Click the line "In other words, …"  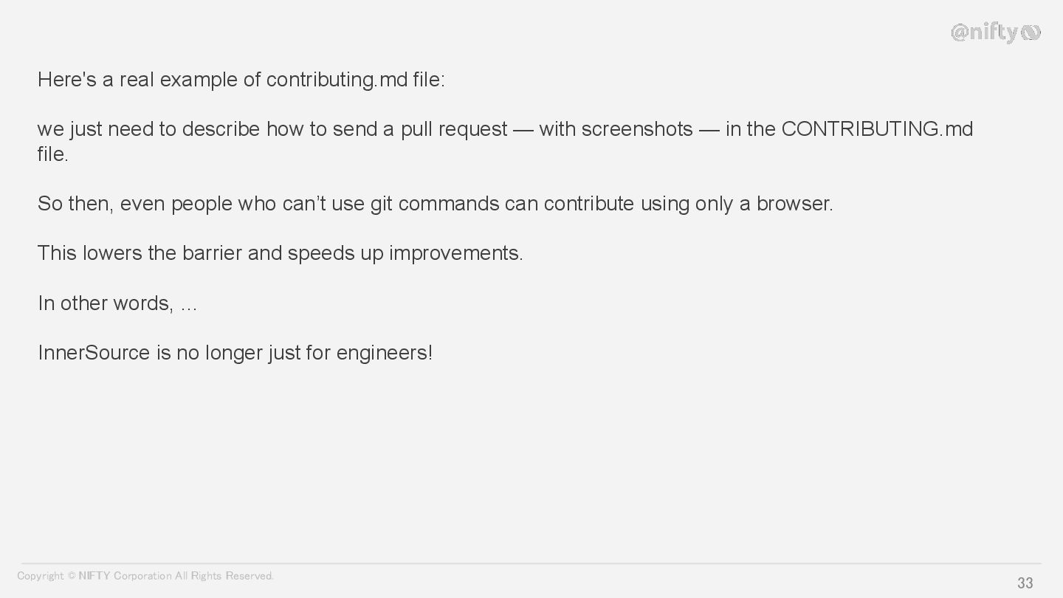(x=117, y=303)
